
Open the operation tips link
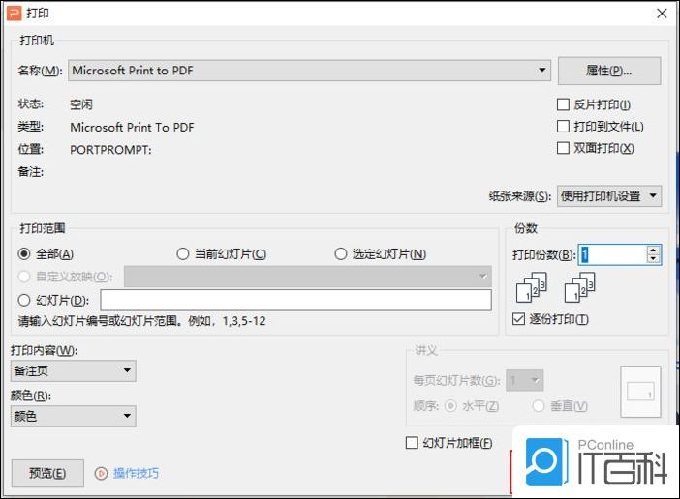[136, 474]
